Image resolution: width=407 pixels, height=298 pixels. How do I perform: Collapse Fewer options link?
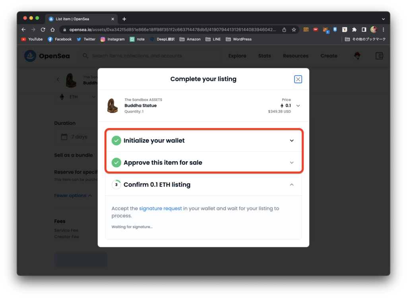pos(73,195)
